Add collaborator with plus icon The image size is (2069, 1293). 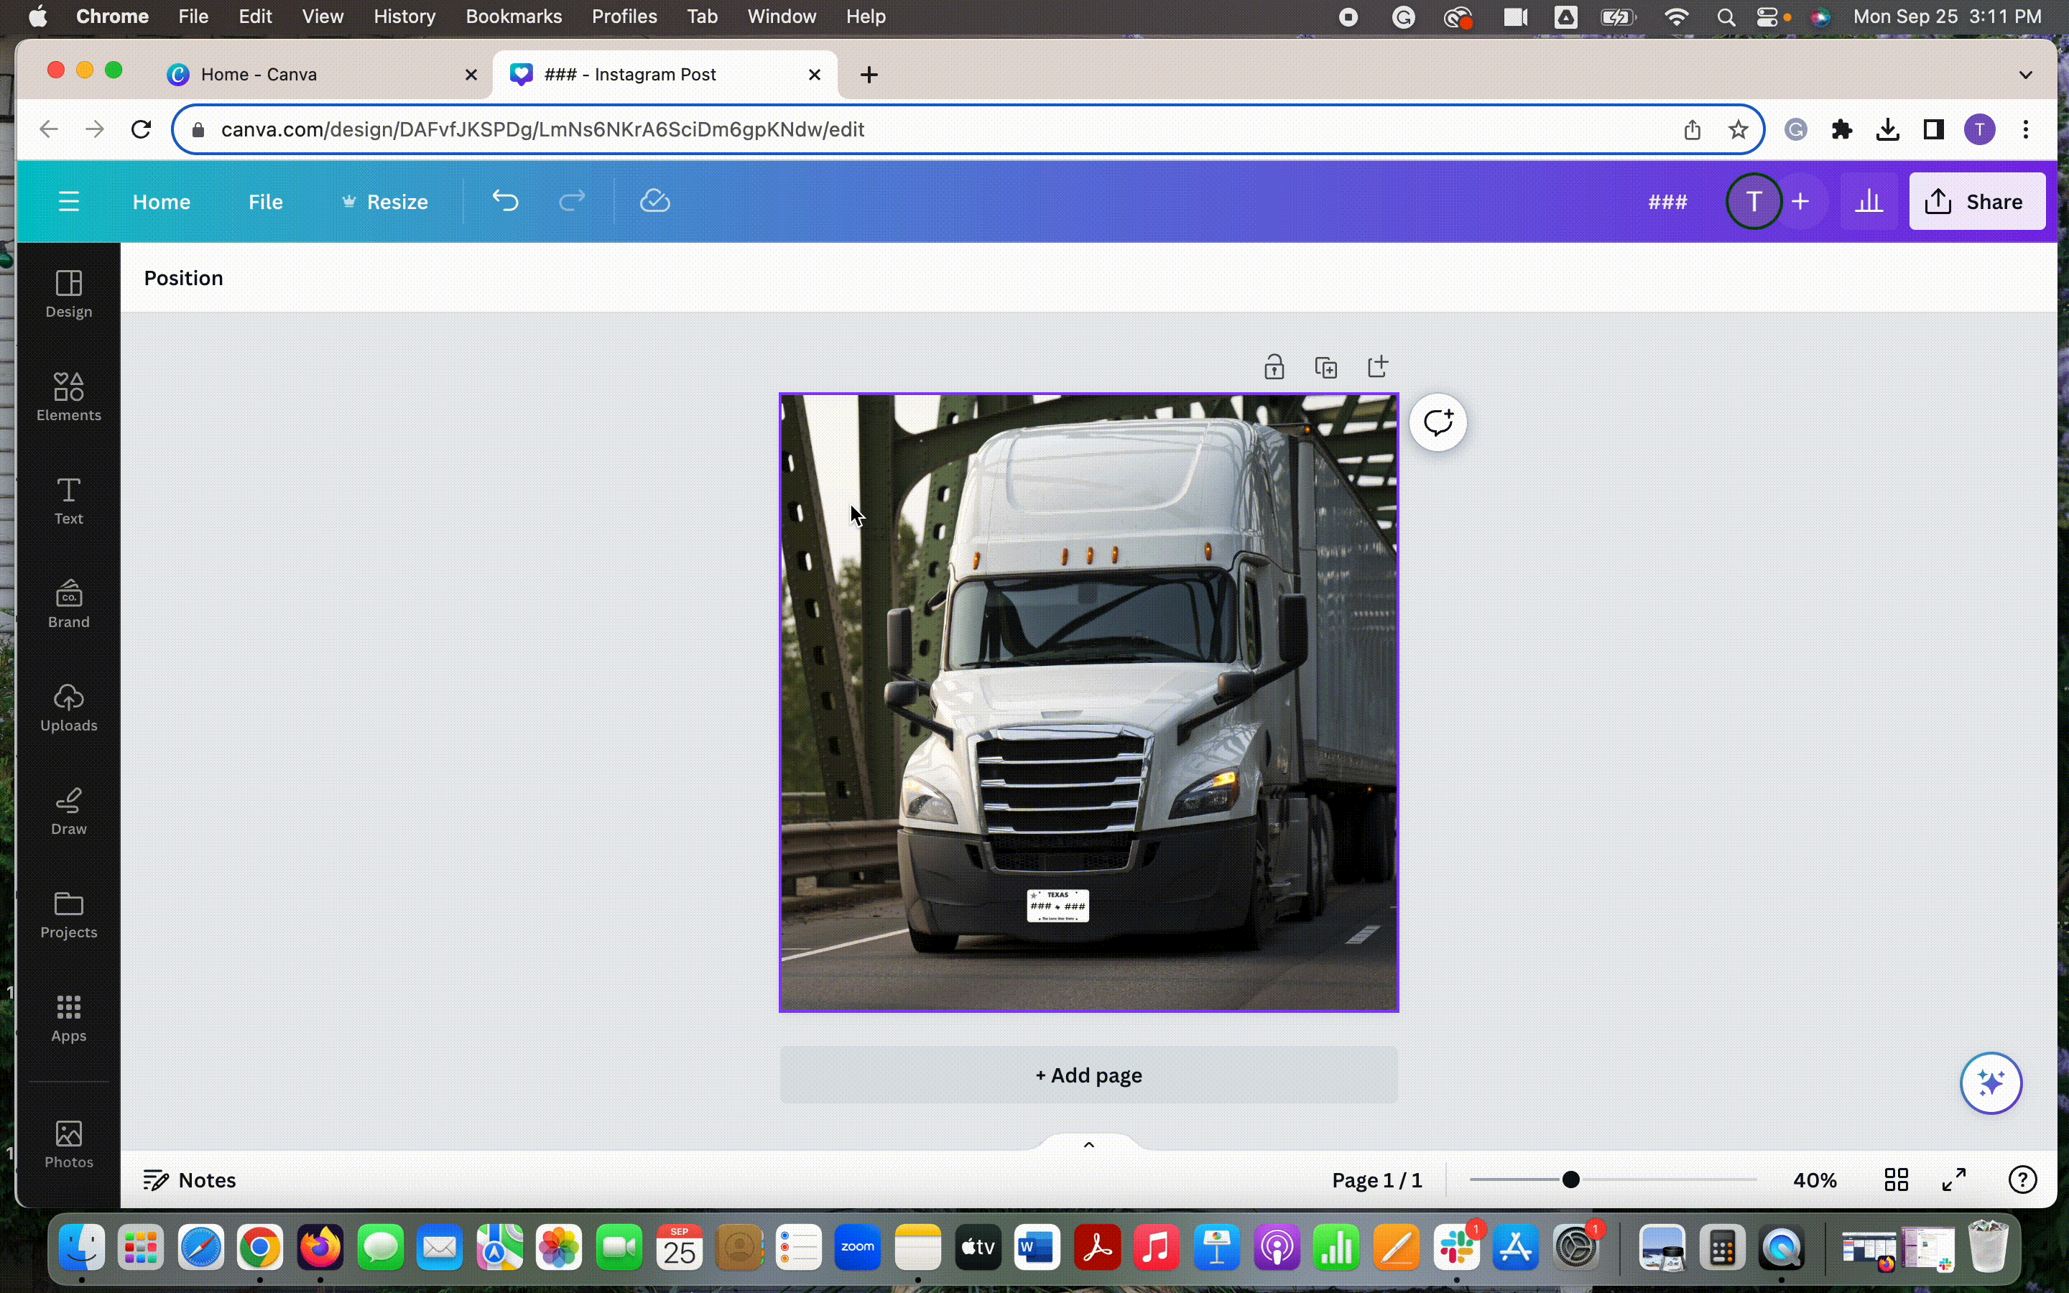point(1800,202)
